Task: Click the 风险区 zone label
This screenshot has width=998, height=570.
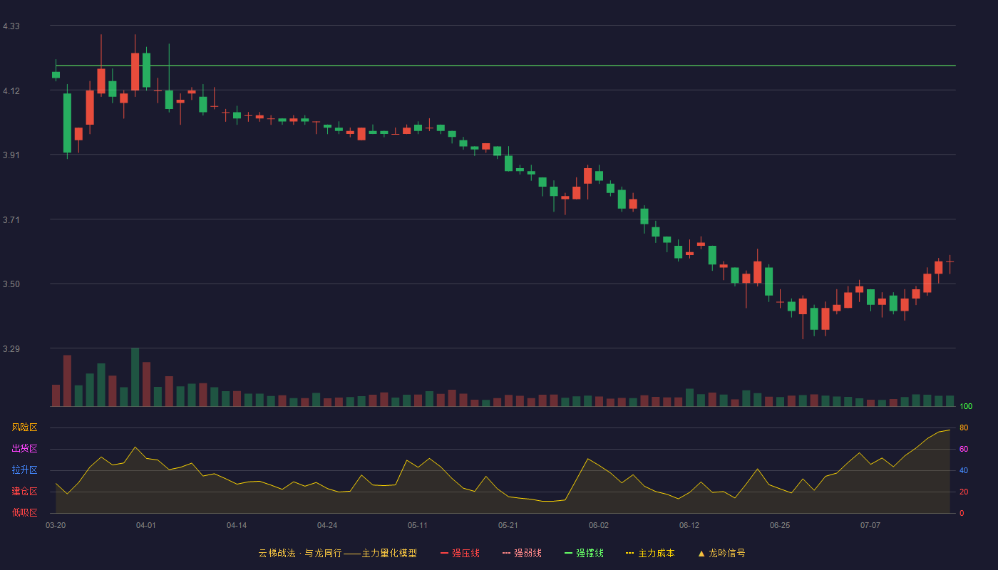Action: tap(24, 427)
